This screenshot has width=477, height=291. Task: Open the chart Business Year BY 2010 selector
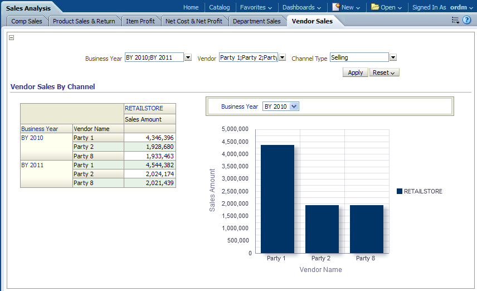click(x=281, y=106)
